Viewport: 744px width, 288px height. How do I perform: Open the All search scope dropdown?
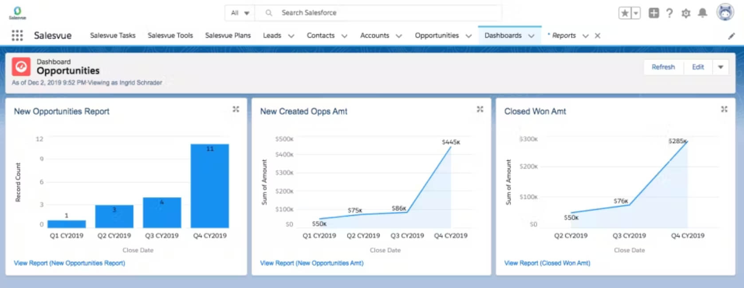tap(240, 13)
